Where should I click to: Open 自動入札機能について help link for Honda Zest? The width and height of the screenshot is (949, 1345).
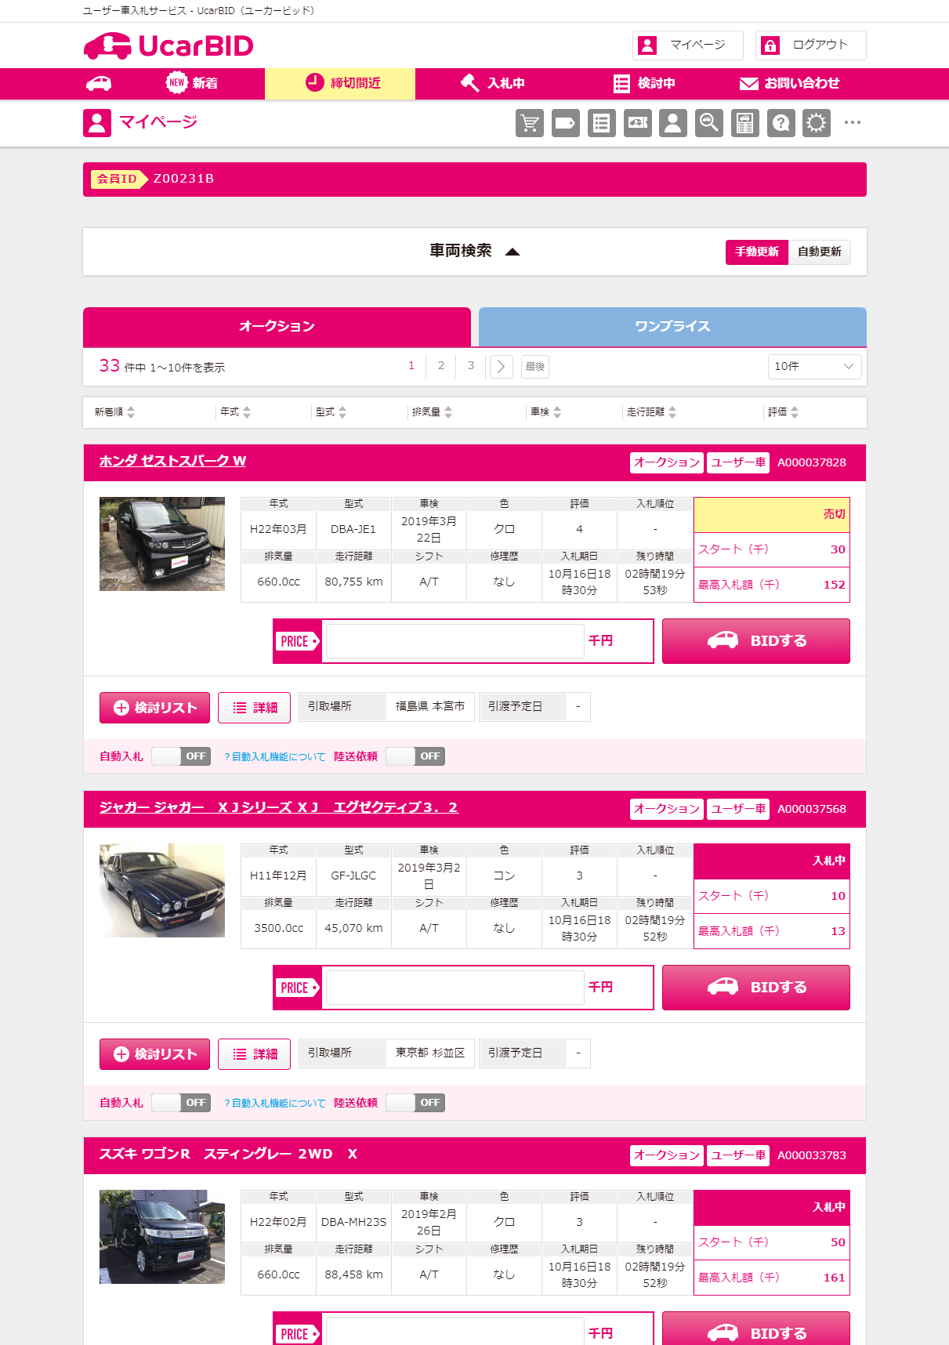pos(275,757)
